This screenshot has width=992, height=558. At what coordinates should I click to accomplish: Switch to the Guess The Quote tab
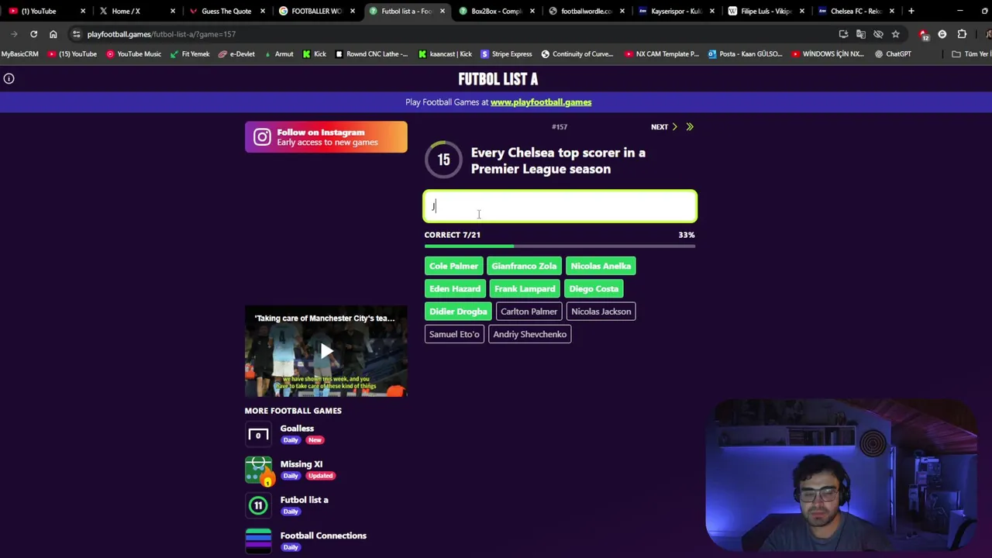pyautogui.click(x=226, y=11)
